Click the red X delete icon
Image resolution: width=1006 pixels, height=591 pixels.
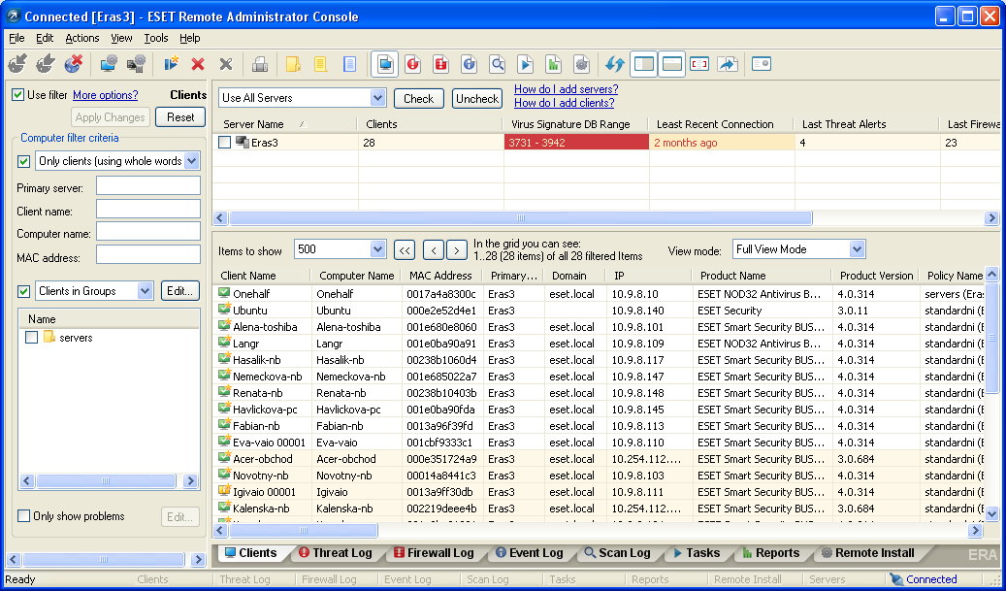[198, 64]
